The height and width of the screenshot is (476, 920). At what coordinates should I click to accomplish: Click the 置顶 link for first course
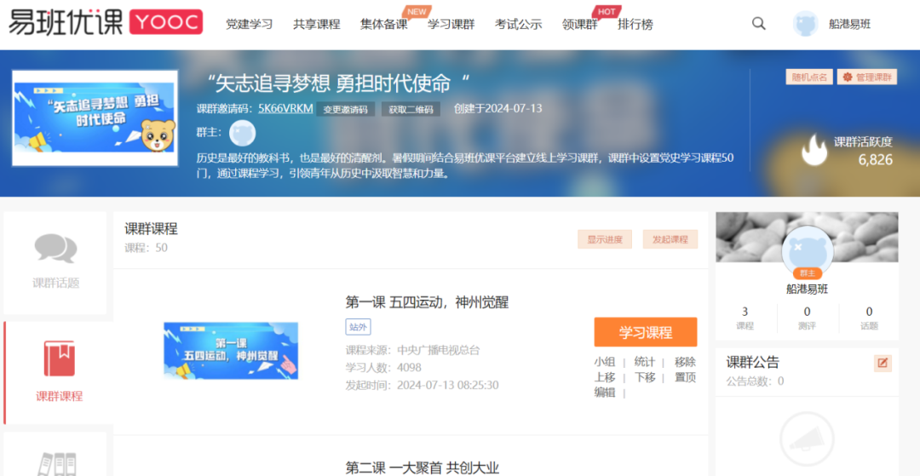pyautogui.click(x=685, y=377)
